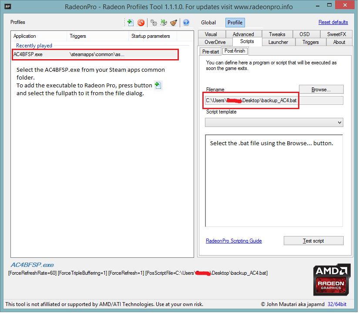Open help with the blue question icon

(186, 23)
